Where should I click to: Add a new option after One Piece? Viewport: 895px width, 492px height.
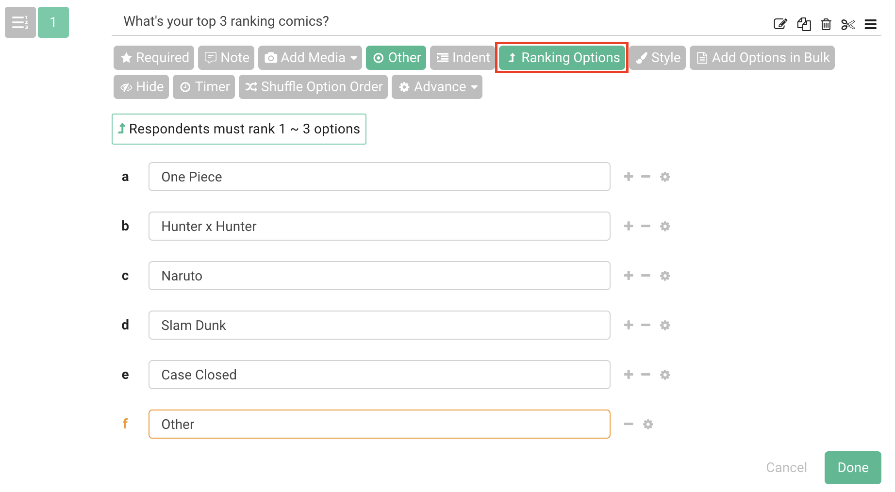pos(628,177)
